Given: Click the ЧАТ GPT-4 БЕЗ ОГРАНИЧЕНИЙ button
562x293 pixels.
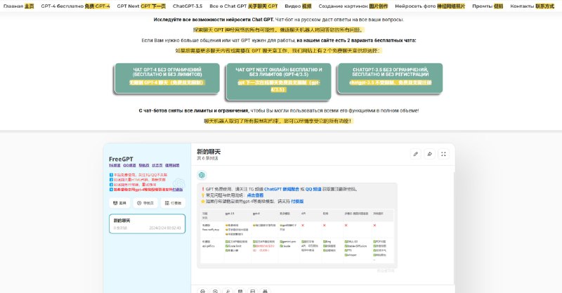Looking at the screenshot, I should coord(167,78).
